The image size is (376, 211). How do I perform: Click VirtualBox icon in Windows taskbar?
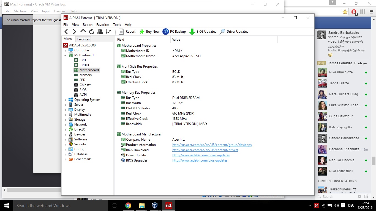pos(155,206)
